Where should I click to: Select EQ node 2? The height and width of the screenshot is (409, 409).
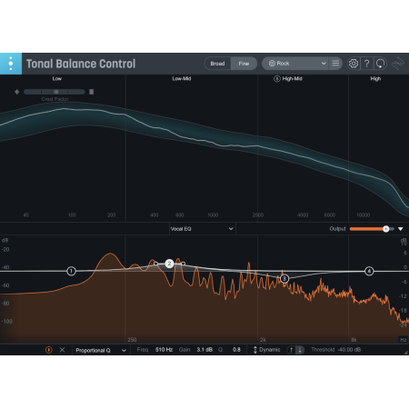169,264
